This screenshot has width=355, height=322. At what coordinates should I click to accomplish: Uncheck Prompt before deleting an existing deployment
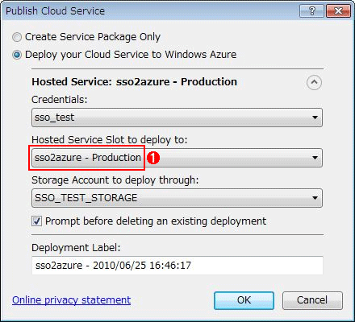[x=36, y=221]
